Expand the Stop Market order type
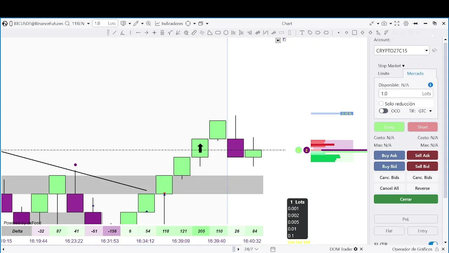 [x=391, y=66]
